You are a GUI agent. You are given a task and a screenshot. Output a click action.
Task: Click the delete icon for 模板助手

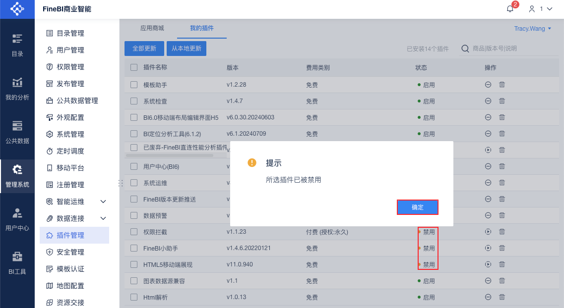(502, 85)
